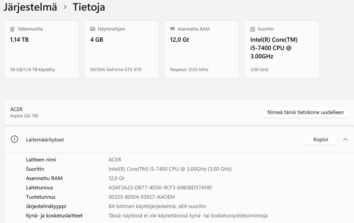Click the storage icon next to Tallennustila
The height and width of the screenshot is (223, 354).
(13, 29)
